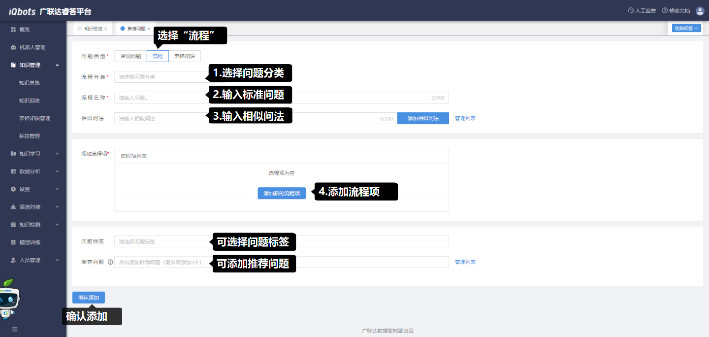Expand the 知识学习 sidebar menu
Image resolution: width=709 pixels, height=337 pixels.
tap(33, 154)
